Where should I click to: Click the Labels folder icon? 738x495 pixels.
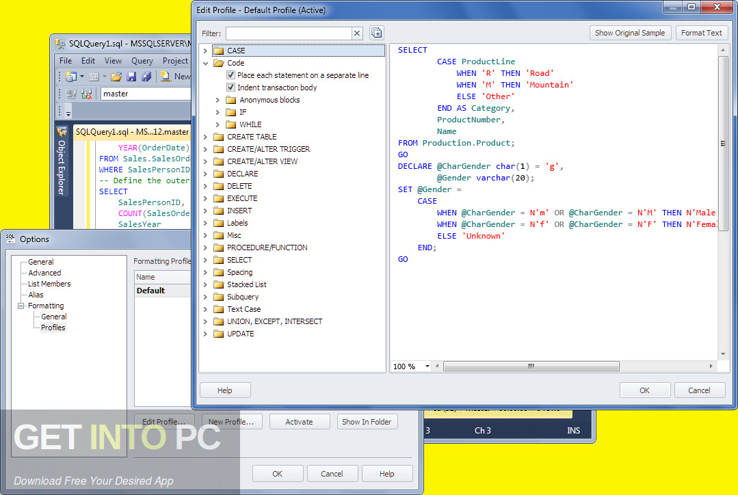[218, 223]
